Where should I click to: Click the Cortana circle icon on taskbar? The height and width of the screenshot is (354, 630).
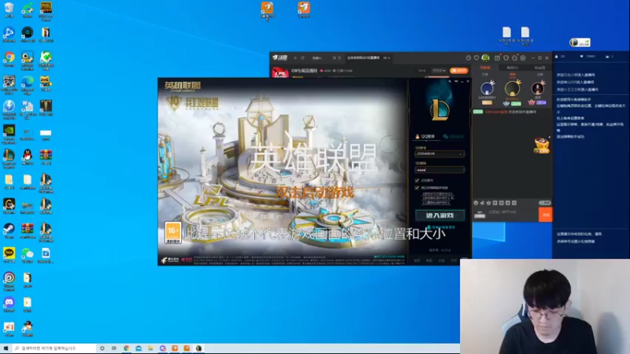[x=102, y=348]
